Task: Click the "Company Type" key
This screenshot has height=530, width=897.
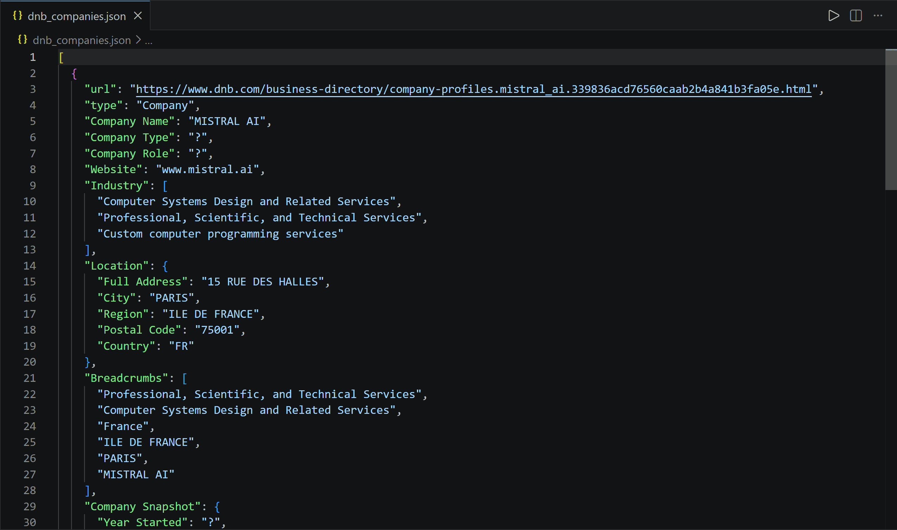Action: (129, 138)
